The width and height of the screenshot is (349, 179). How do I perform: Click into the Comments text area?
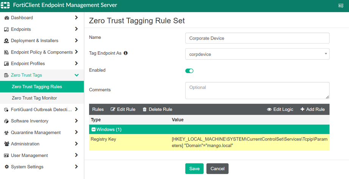click(x=257, y=90)
